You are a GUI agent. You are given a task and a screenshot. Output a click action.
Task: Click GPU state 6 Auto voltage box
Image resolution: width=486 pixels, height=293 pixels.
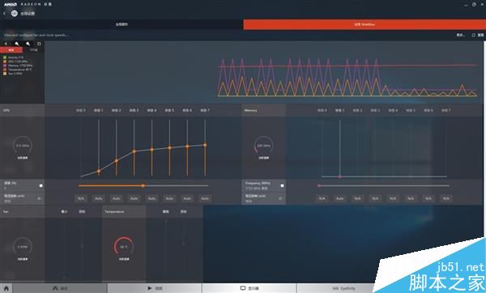click(x=187, y=198)
